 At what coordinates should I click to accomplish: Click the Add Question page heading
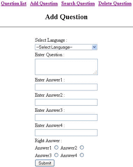(x=66, y=17)
